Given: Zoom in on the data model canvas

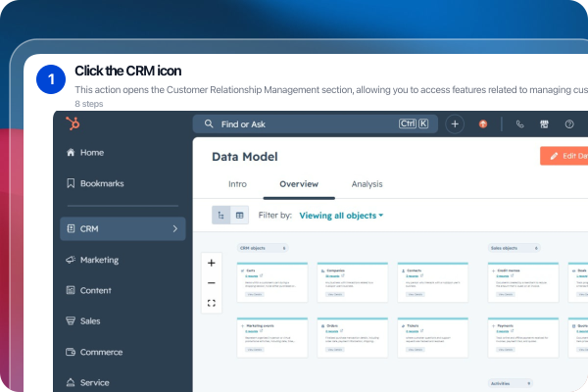Looking at the screenshot, I should (x=212, y=263).
